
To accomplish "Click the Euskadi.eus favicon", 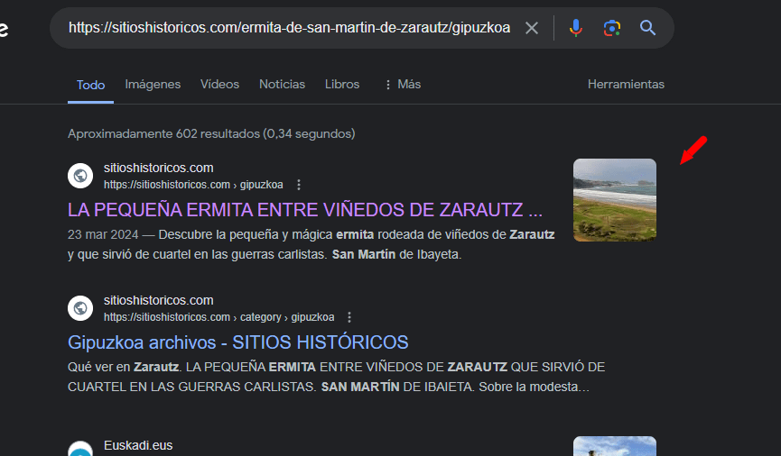I will coord(80,449).
